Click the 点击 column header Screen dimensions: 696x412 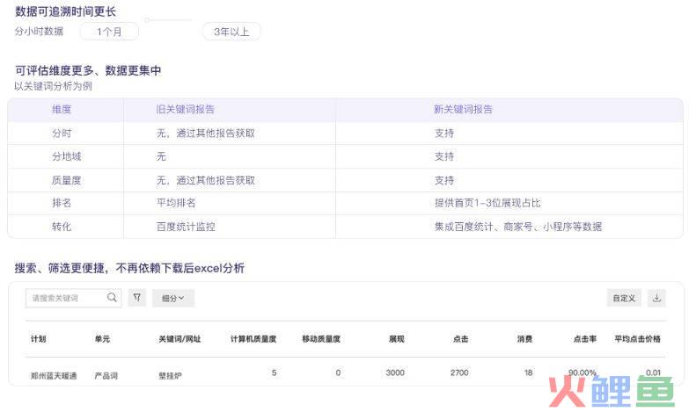click(x=460, y=339)
